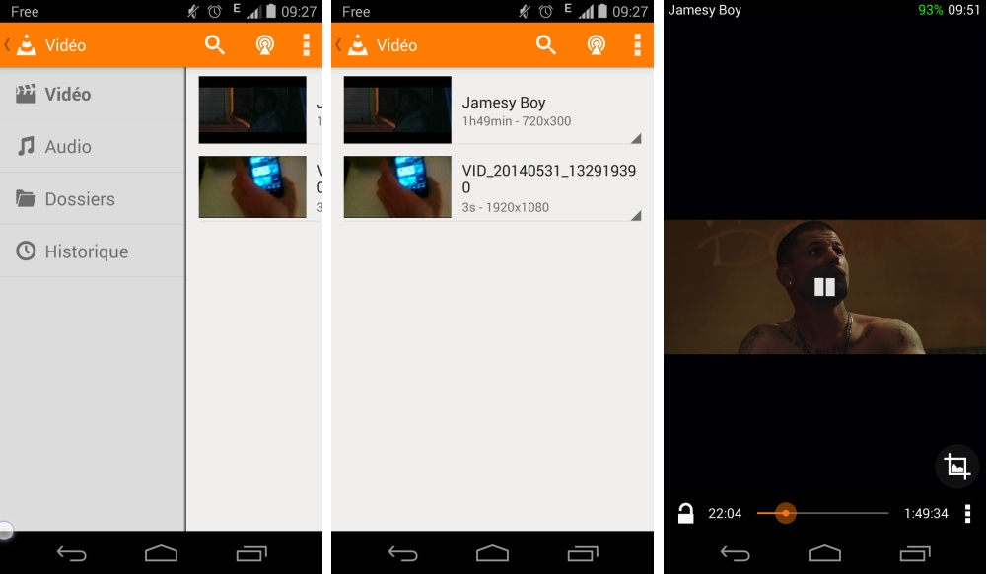Expand the Jamesy Boy item corner arrow
This screenshot has width=987, height=574.
coord(635,138)
